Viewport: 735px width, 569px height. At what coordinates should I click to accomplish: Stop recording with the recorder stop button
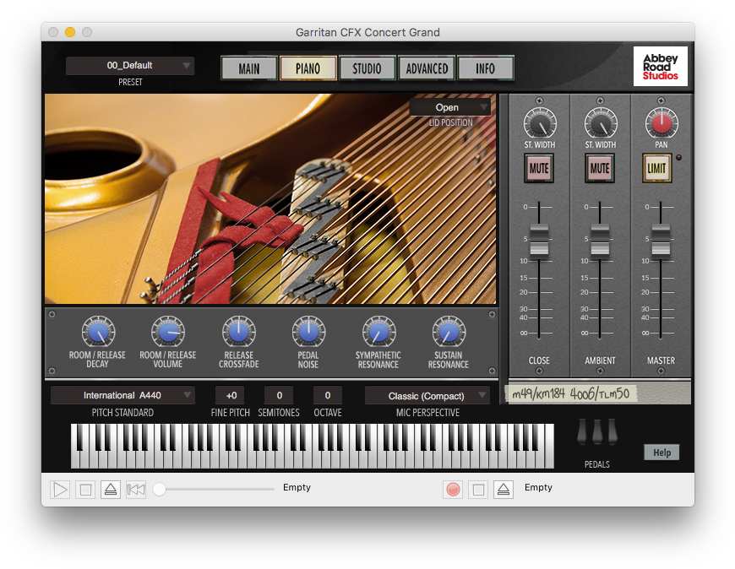tap(478, 490)
